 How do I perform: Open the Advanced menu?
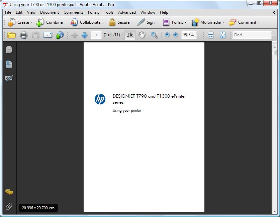pyautogui.click(x=127, y=12)
